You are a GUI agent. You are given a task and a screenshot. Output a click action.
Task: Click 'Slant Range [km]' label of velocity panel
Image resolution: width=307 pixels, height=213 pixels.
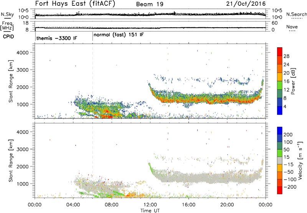click(11, 160)
